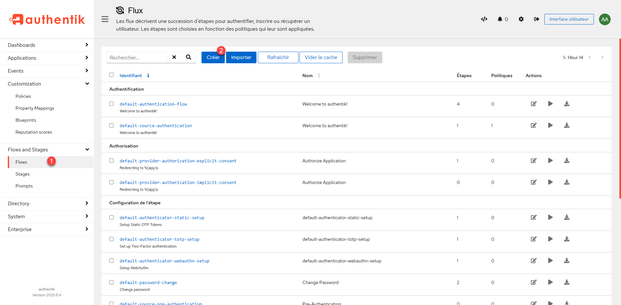The width and height of the screenshot is (621, 305).
Task: Check the default-provider-authorization-explicit-consent row
Action: click(112, 161)
